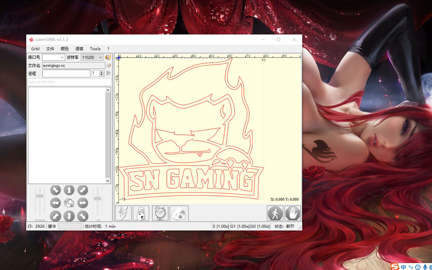
Task: Click inside the empty gcode log list
Action: tap(67, 135)
